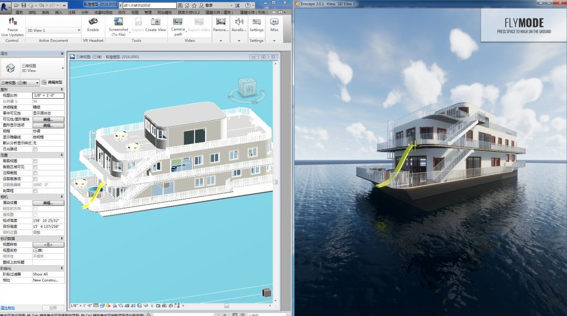Open the 3D View 1 active document dropdown

point(53,31)
